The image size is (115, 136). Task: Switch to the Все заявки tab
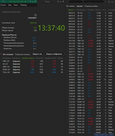[71, 6]
